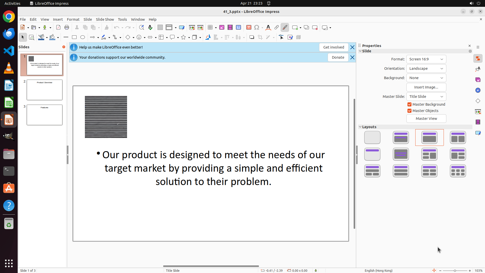Select the Rectangle drawing tool
Viewport: 485px width, 273px height.
click(x=74, y=37)
